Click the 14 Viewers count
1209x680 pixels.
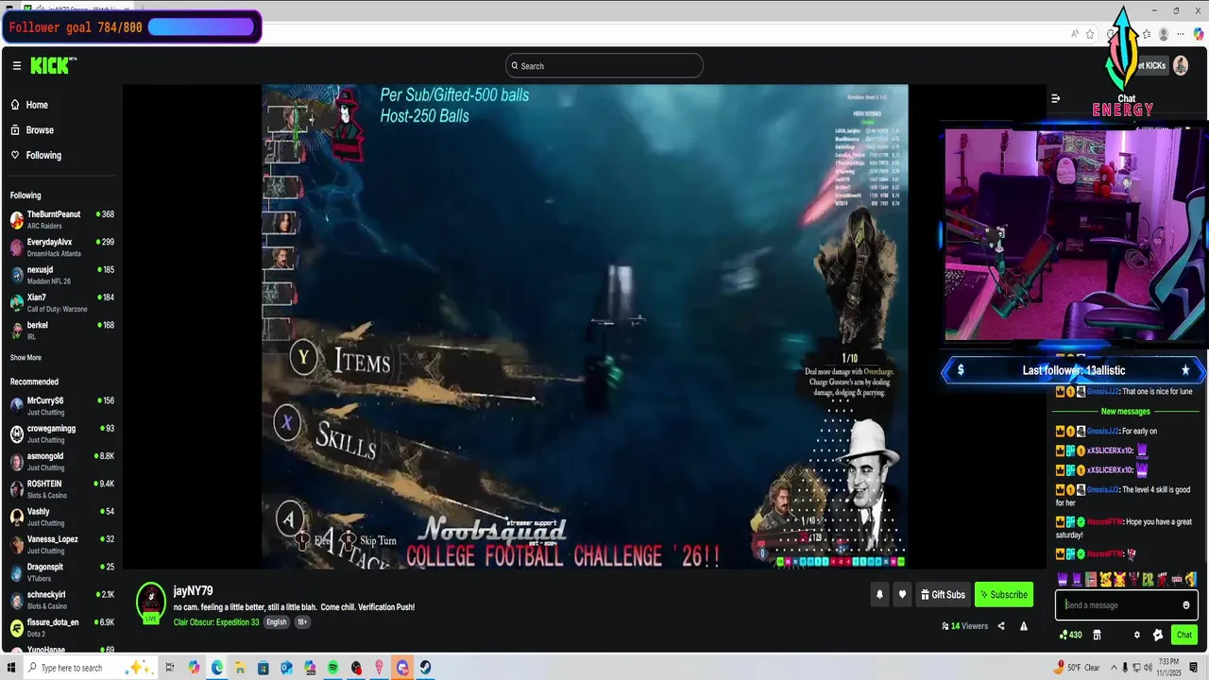click(964, 626)
